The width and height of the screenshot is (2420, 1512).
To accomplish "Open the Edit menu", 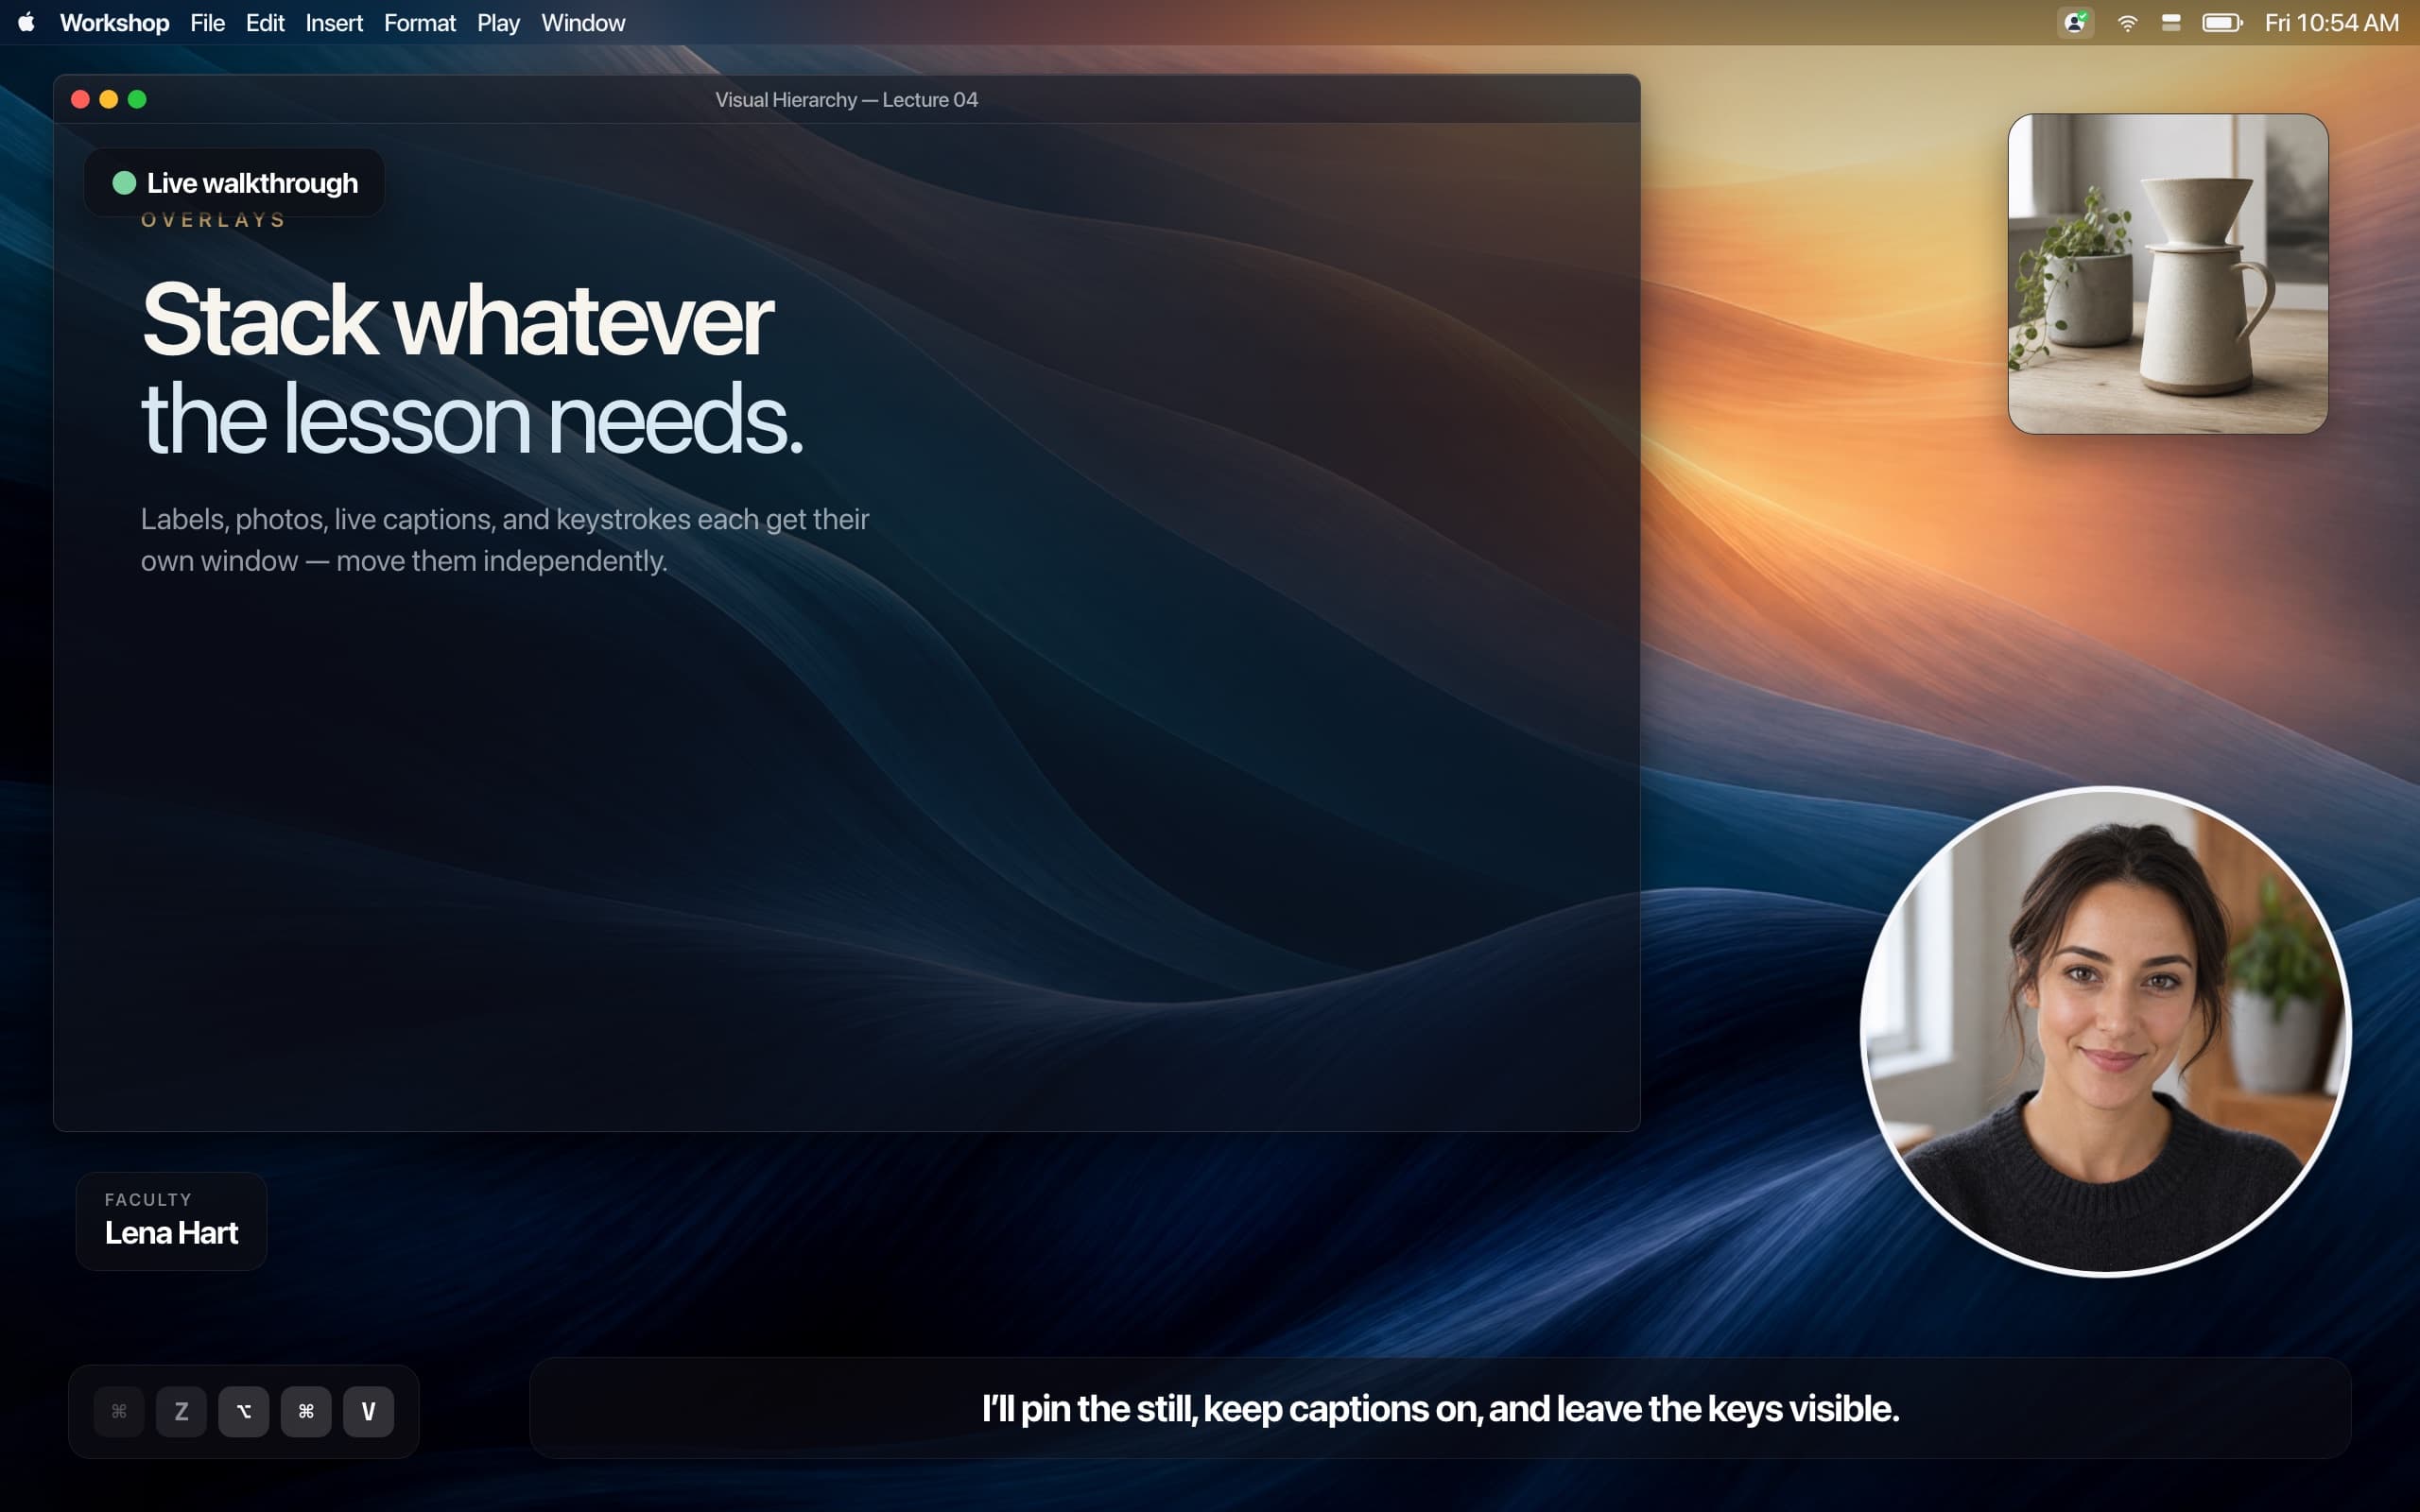I will tap(265, 22).
